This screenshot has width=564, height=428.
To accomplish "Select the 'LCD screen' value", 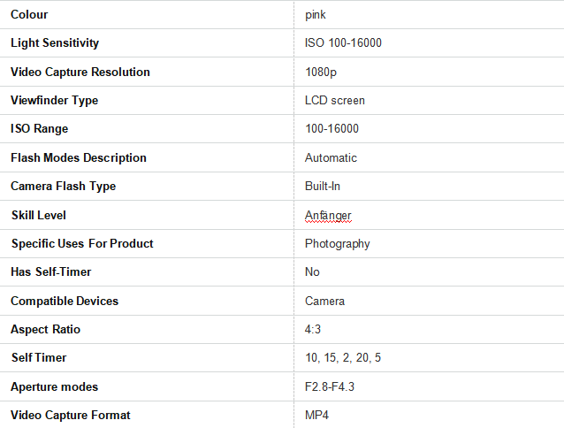I will [x=334, y=100].
